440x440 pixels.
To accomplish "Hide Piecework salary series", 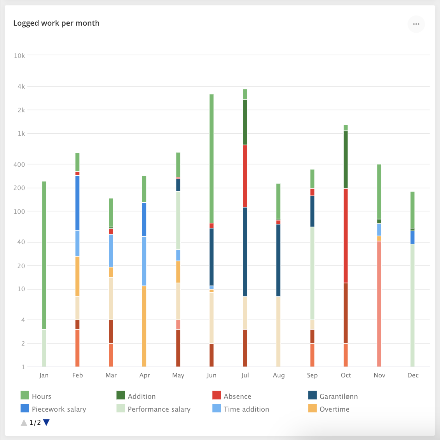I will coord(59,409).
